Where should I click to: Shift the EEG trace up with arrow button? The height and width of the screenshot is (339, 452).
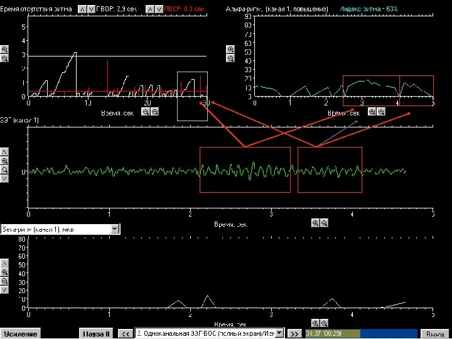click(4, 152)
